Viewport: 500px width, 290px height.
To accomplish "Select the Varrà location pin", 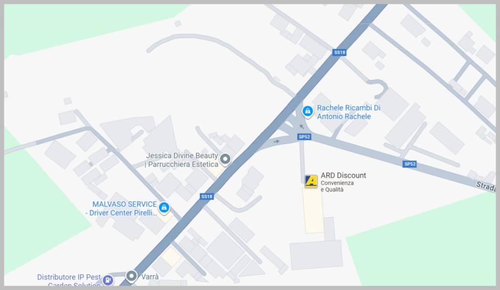I will coord(131,276).
